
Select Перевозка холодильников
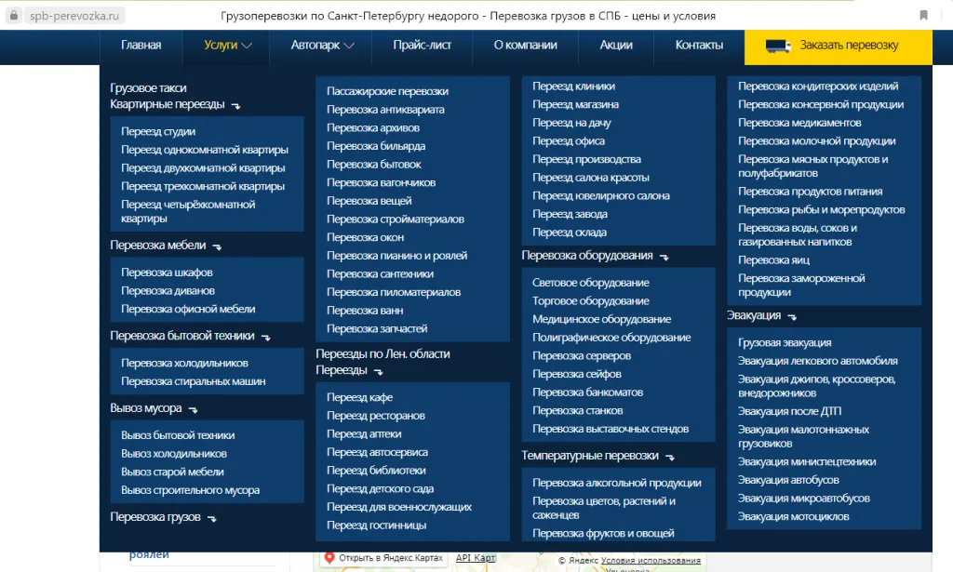point(184,363)
